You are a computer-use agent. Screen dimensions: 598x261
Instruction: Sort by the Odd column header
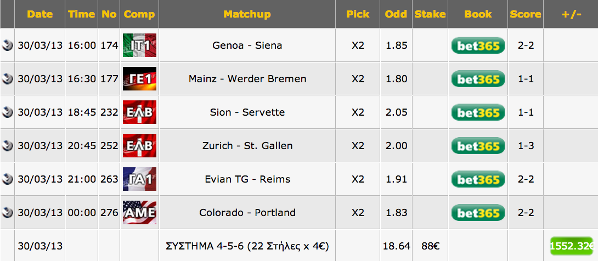396,14
